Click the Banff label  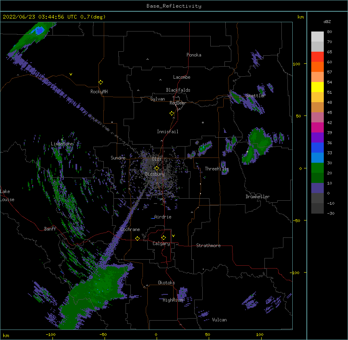click(x=50, y=229)
